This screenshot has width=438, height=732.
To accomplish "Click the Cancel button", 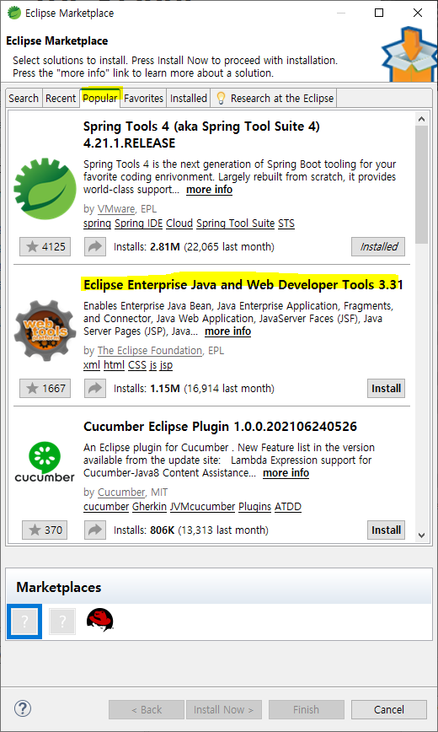I will [389, 709].
